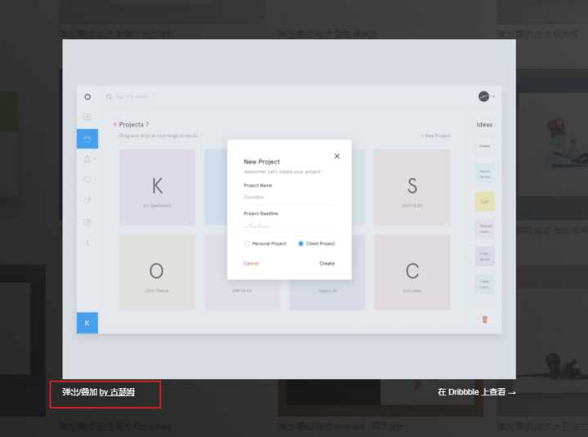Focus the Project Name input field
This screenshot has width=588, height=437.
coord(289,198)
